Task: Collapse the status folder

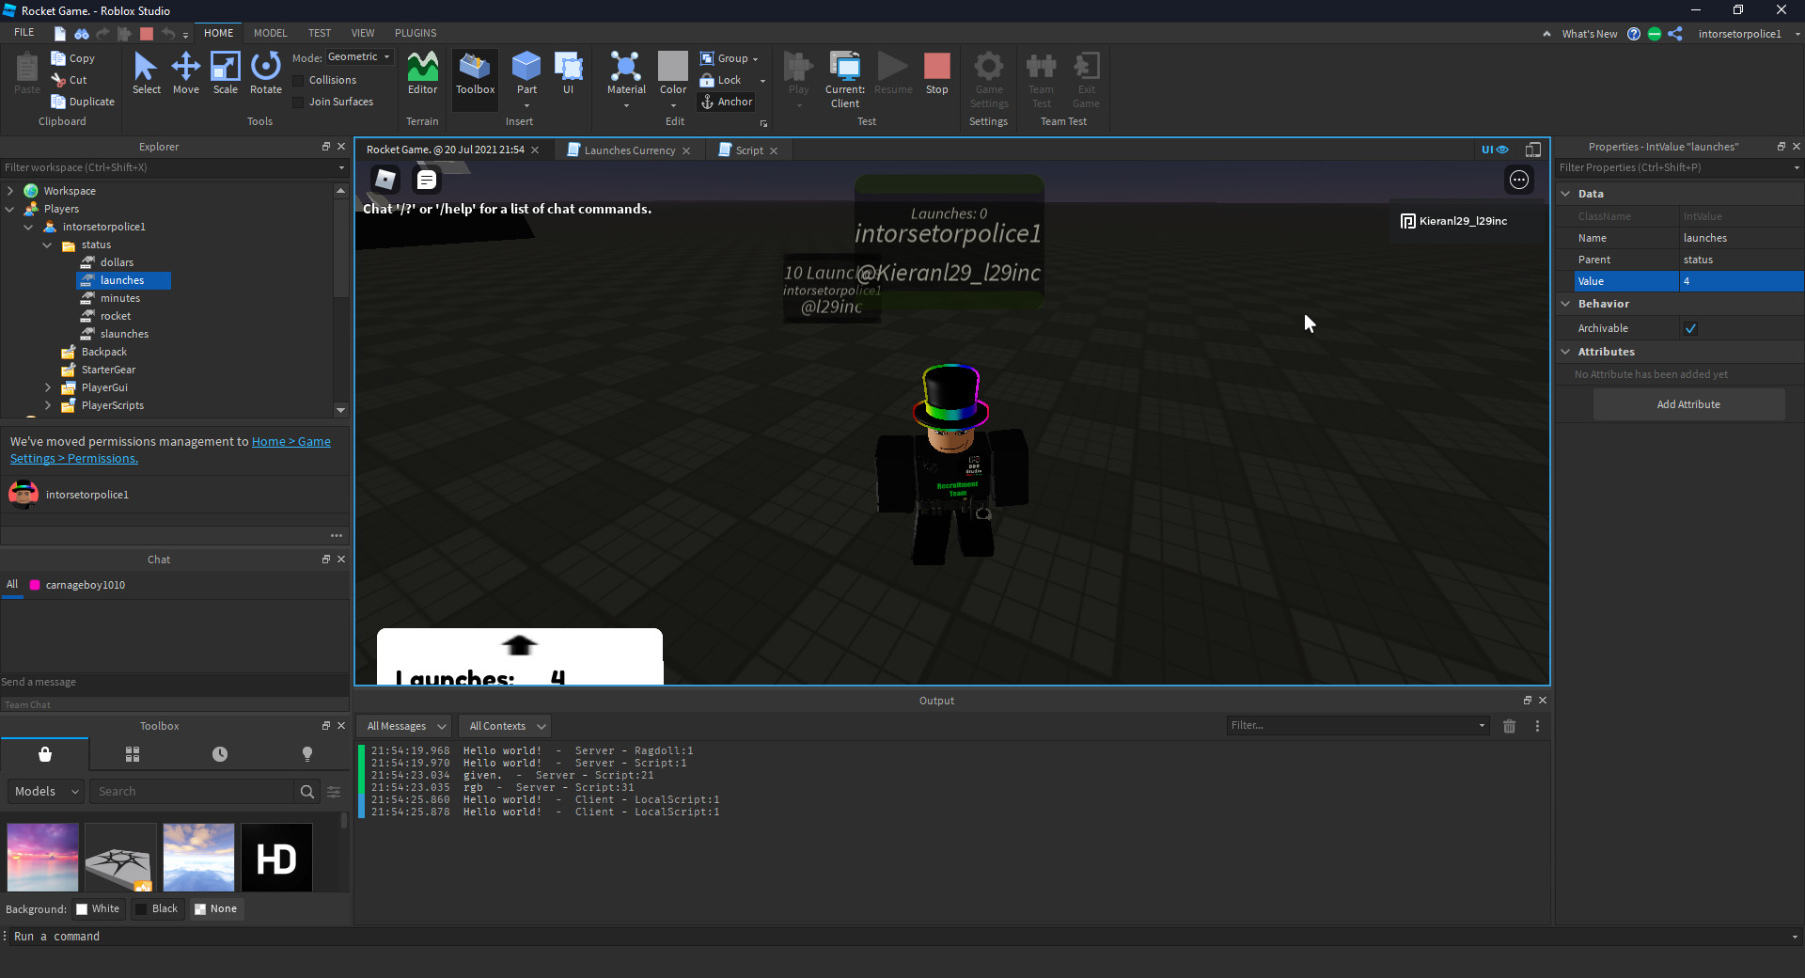Action: click(x=47, y=244)
